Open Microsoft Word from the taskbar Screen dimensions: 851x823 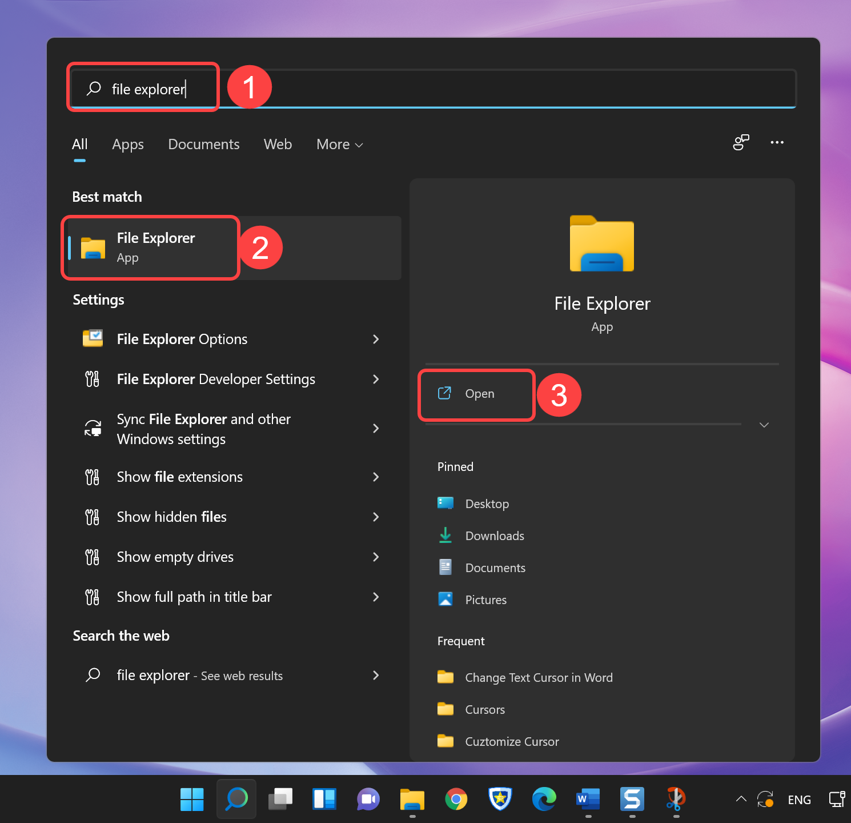tap(588, 799)
